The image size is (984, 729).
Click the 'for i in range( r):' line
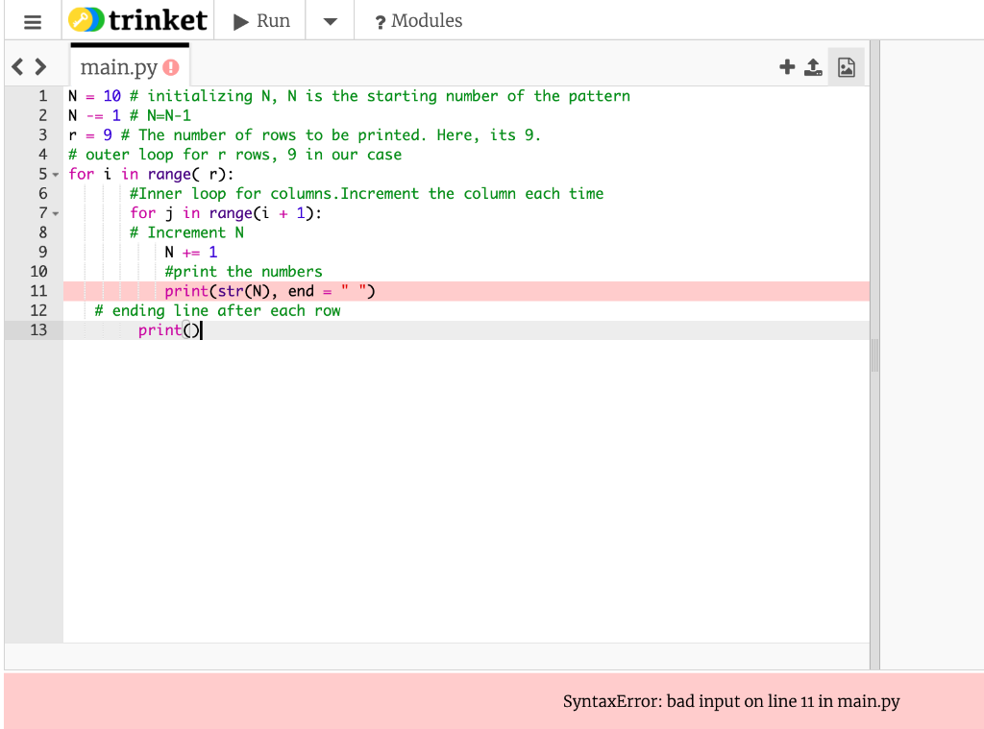151,175
